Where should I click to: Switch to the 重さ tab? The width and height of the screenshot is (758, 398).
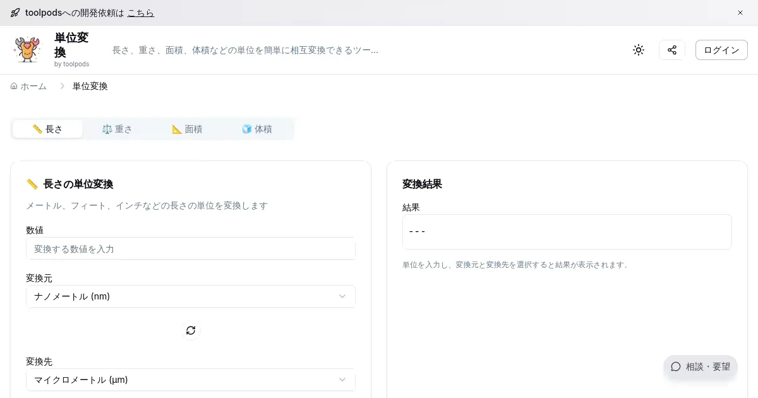click(x=117, y=129)
